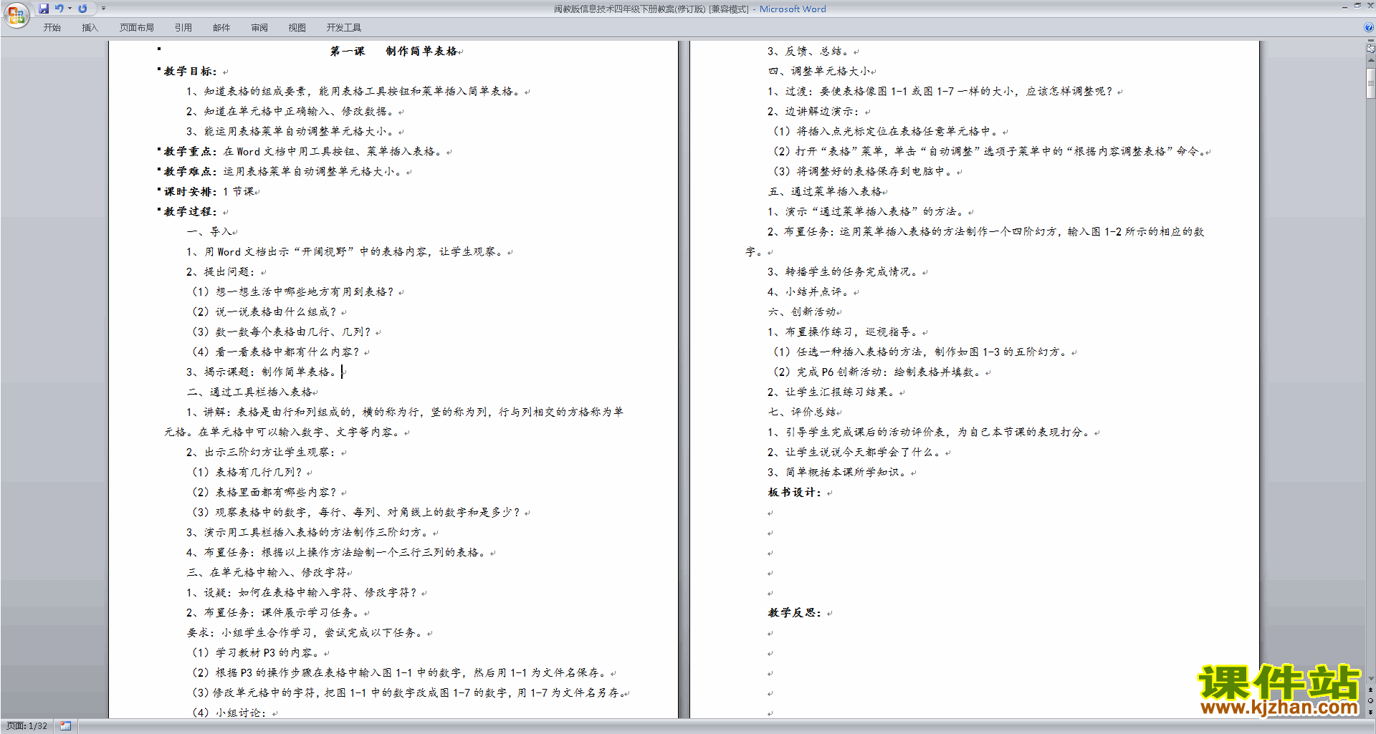Click the line 4、小结并点评。
Screen dimensions: 1376x734
click(x=809, y=292)
